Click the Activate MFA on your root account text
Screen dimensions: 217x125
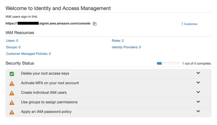(50, 83)
